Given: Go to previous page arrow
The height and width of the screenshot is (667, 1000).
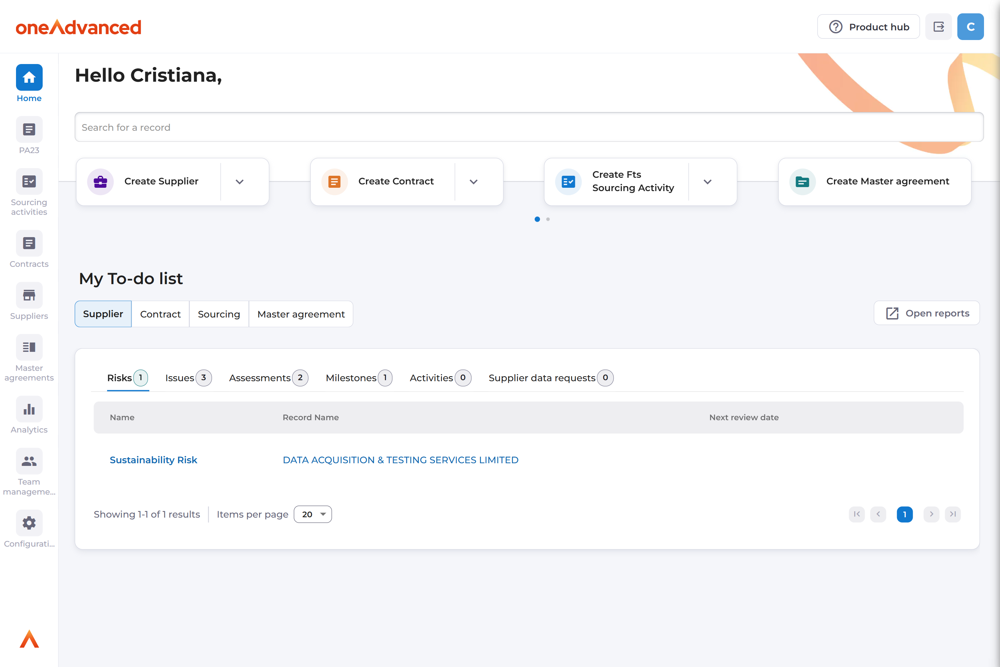Looking at the screenshot, I should coord(878,514).
